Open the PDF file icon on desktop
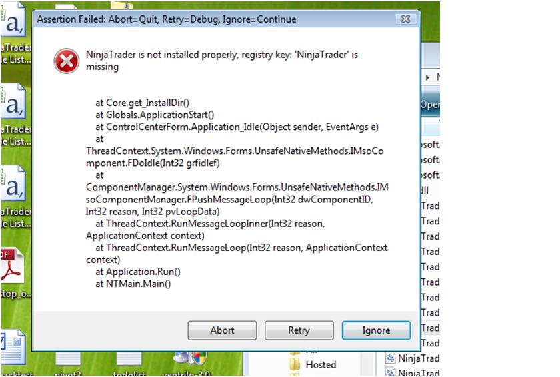Viewport: 560px width, 377px height. tap(13, 266)
